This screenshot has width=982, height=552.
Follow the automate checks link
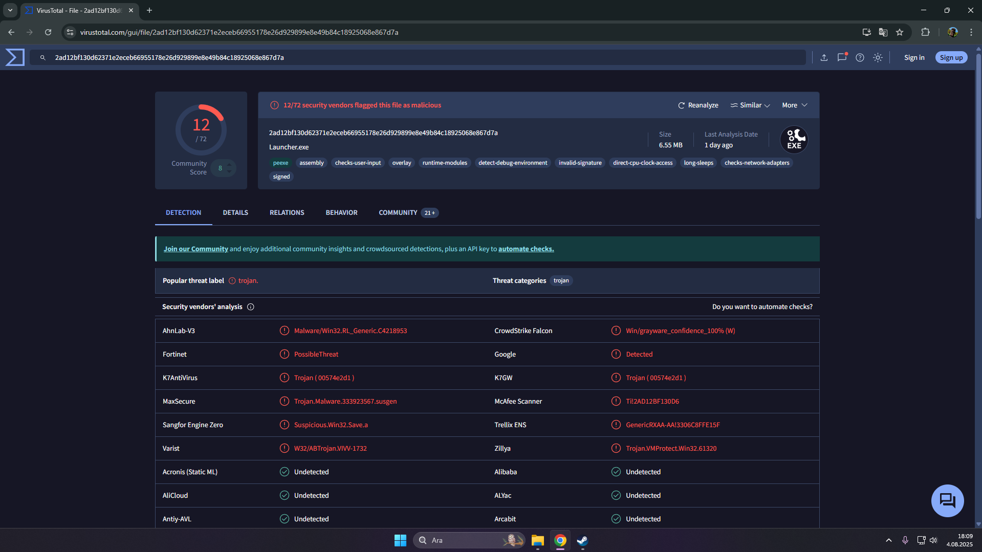pyautogui.click(x=526, y=249)
